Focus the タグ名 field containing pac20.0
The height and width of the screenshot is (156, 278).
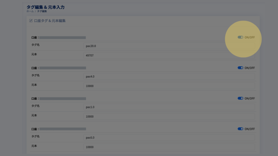pos(169,46)
